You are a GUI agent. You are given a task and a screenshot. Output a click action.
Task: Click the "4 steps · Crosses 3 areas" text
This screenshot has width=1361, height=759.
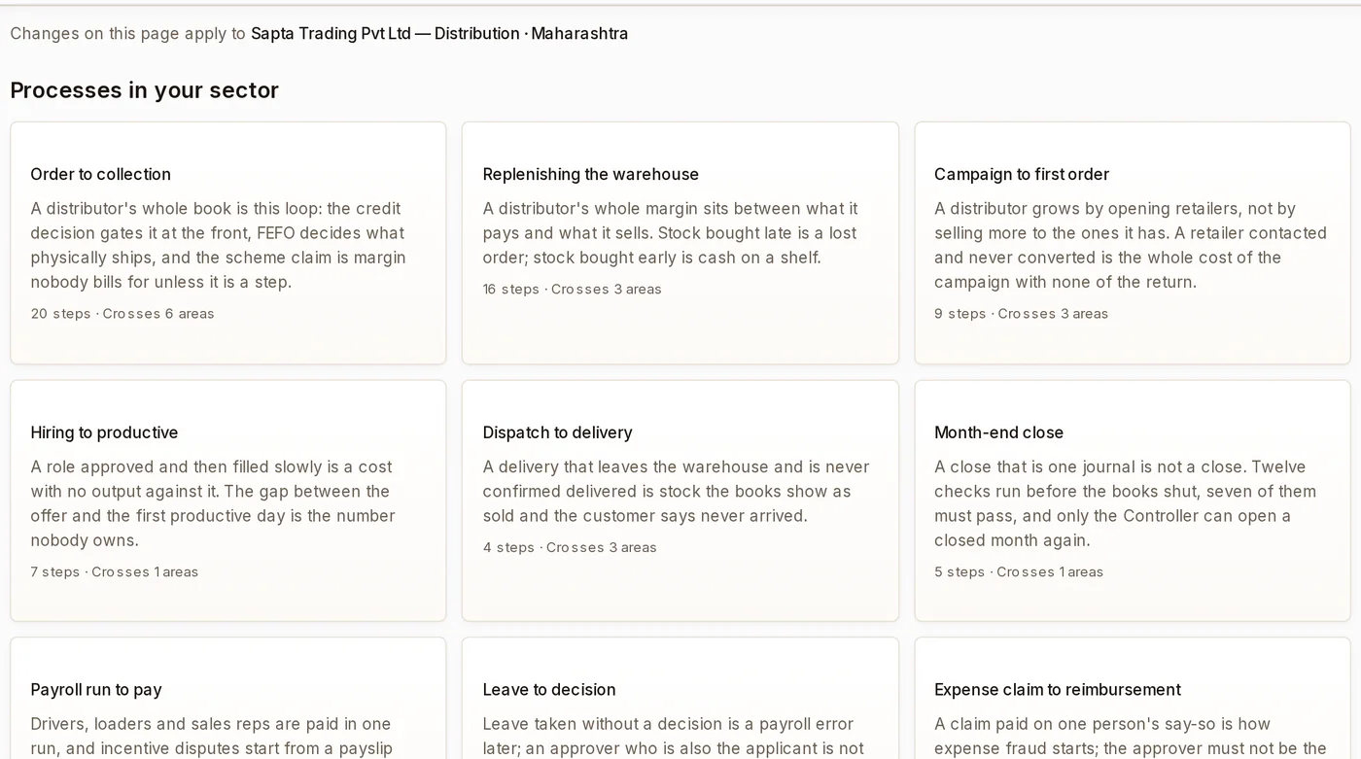tap(570, 548)
